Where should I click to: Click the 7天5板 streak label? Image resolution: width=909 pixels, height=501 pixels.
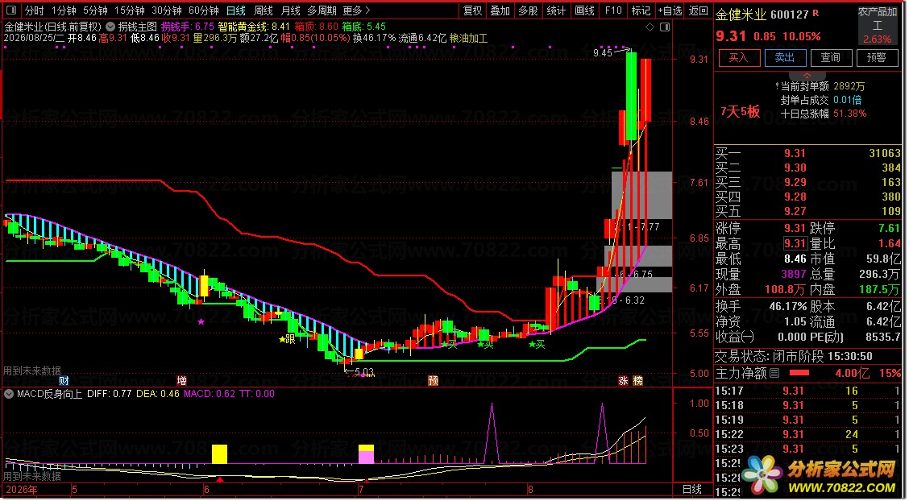[x=740, y=112]
